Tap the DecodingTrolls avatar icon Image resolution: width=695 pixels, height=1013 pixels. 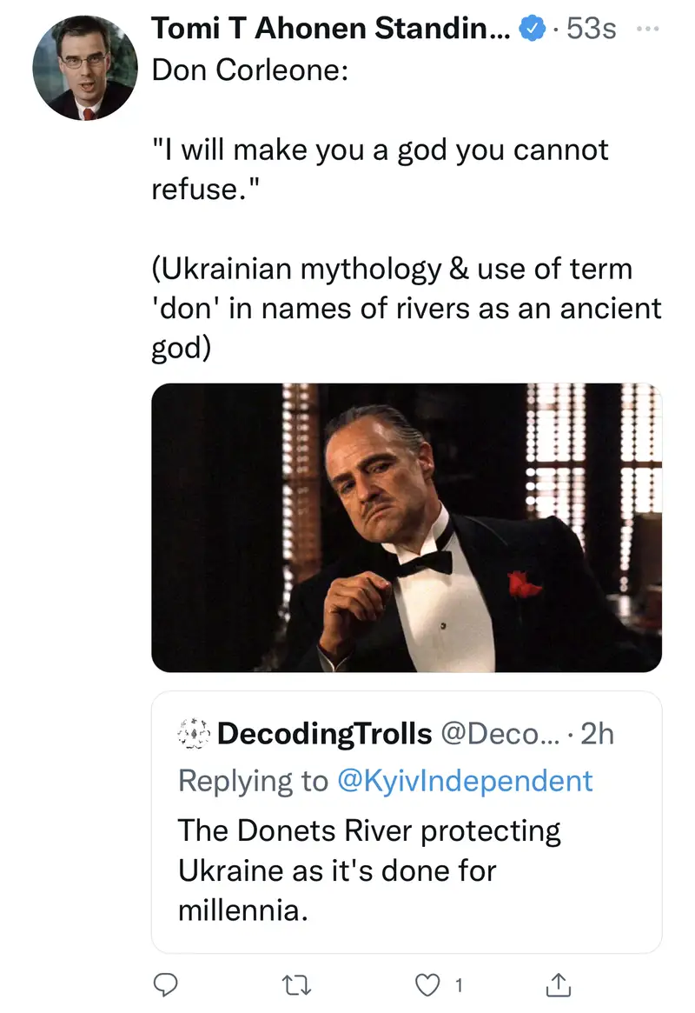tap(193, 734)
